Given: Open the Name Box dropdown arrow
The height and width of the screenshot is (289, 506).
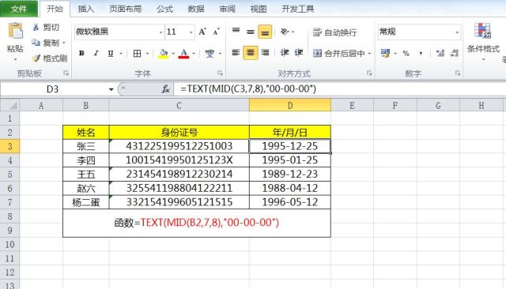Looking at the screenshot, I should (x=111, y=89).
